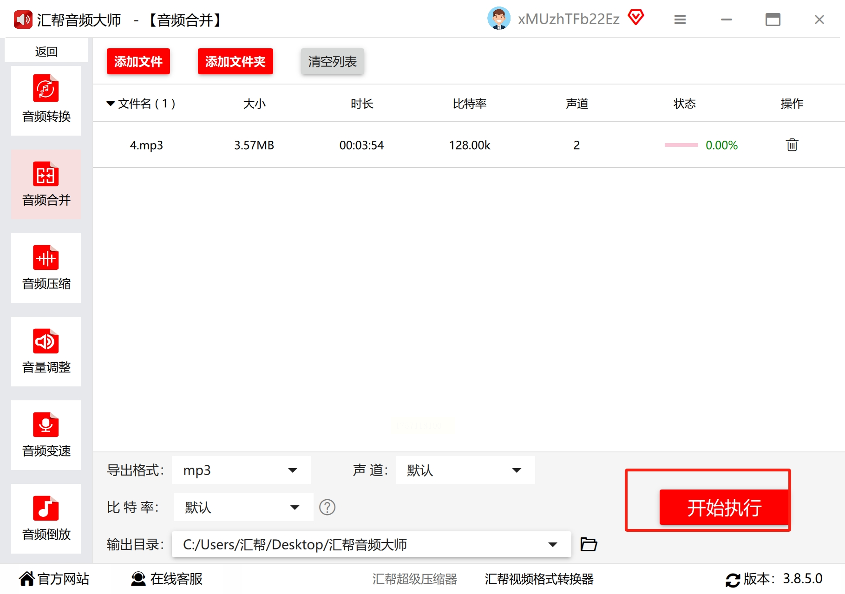Viewport: 845px width, 594px height.
Task: Click the 00:03:54 duration value
Action: 361,145
